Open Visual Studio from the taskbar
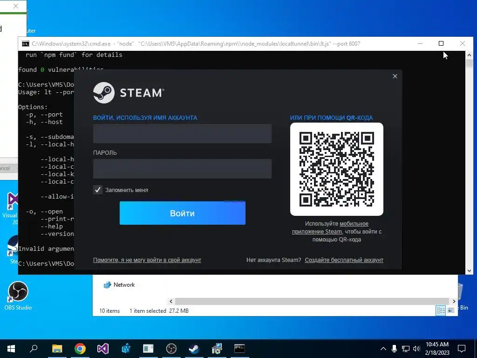477x358 pixels. pos(103,349)
